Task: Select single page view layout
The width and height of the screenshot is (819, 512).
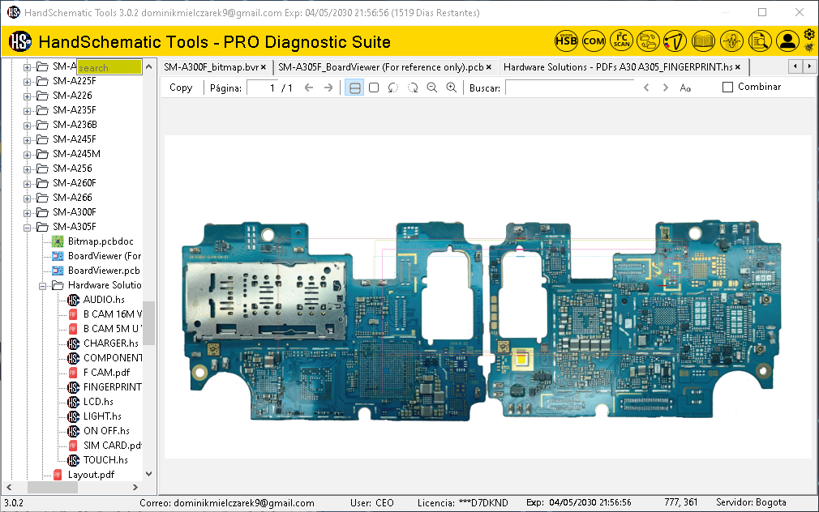Action: point(374,87)
